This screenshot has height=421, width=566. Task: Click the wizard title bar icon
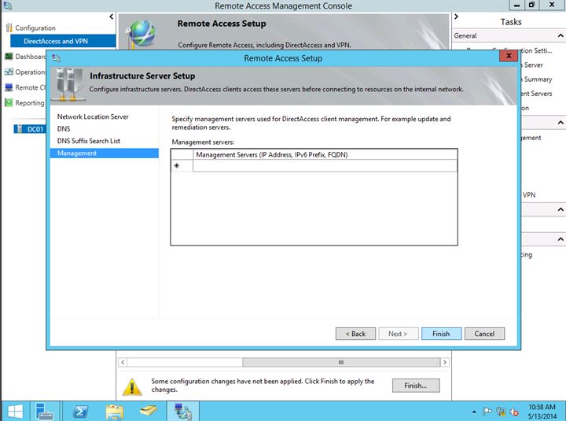click(56, 57)
